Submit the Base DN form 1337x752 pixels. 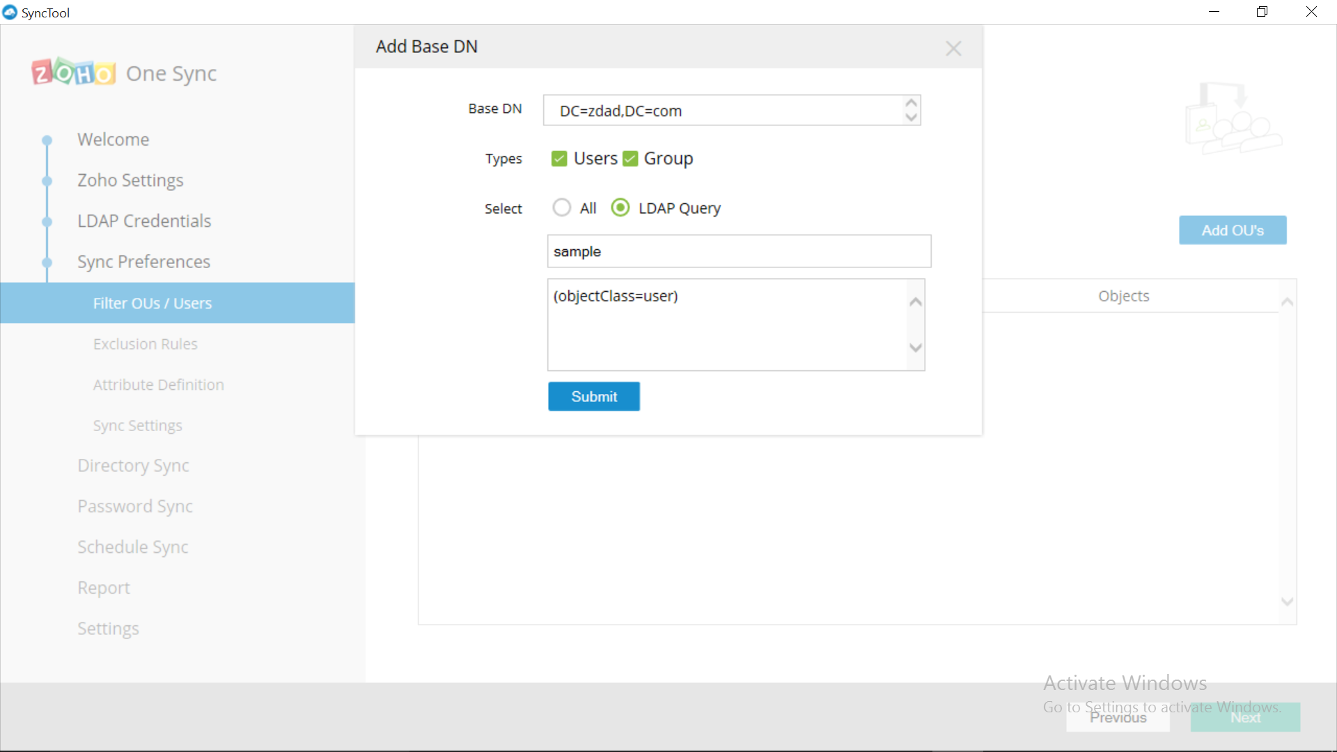[x=593, y=396]
